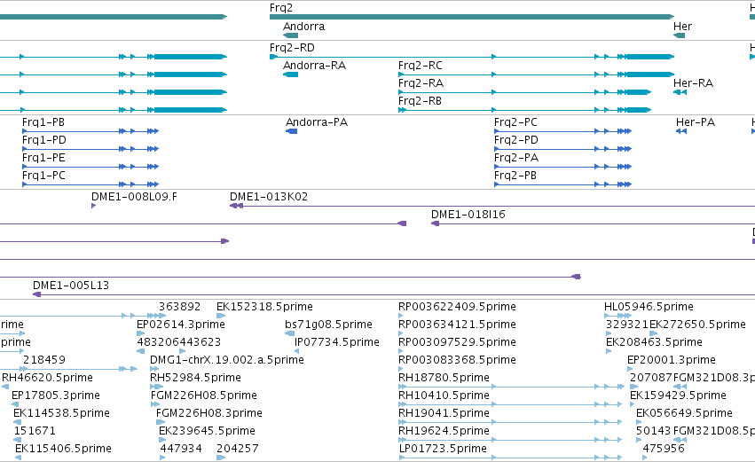Click the RH46620.5prime EST label
This screenshot has height=462, width=755.
point(47,378)
